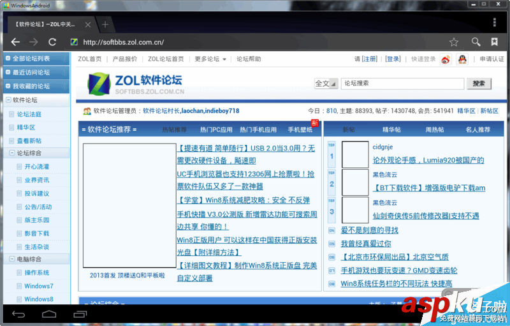Collapse the 软件论坛 tree node
Image resolution: width=510 pixels, height=326 pixels.
pyautogui.click(x=8, y=100)
